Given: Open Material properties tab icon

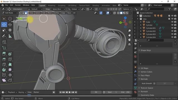Looking at the screenshot, I should click(135, 92).
